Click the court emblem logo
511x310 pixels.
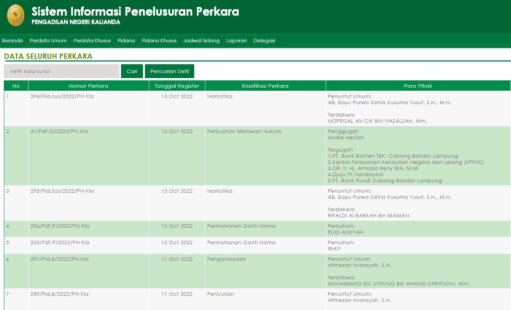click(x=15, y=15)
